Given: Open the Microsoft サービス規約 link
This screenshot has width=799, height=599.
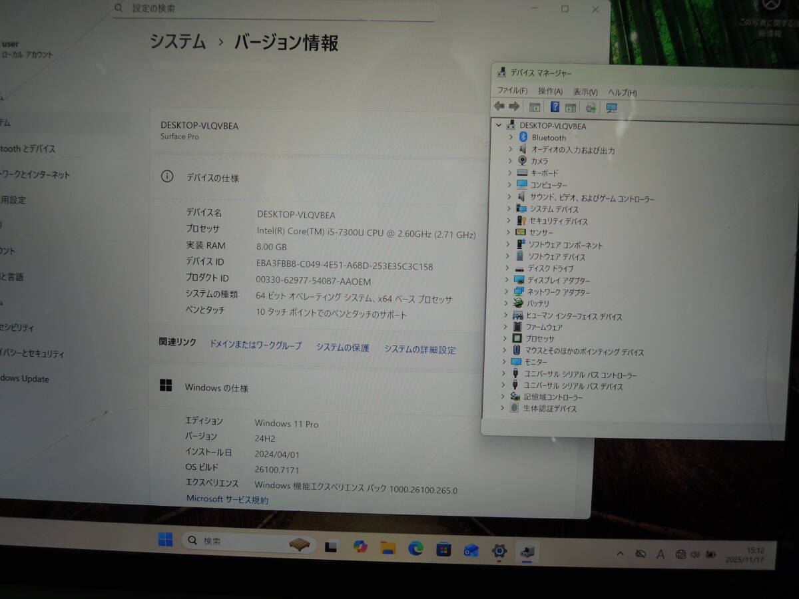Looking at the screenshot, I should pyautogui.click(x=227, y=499).
